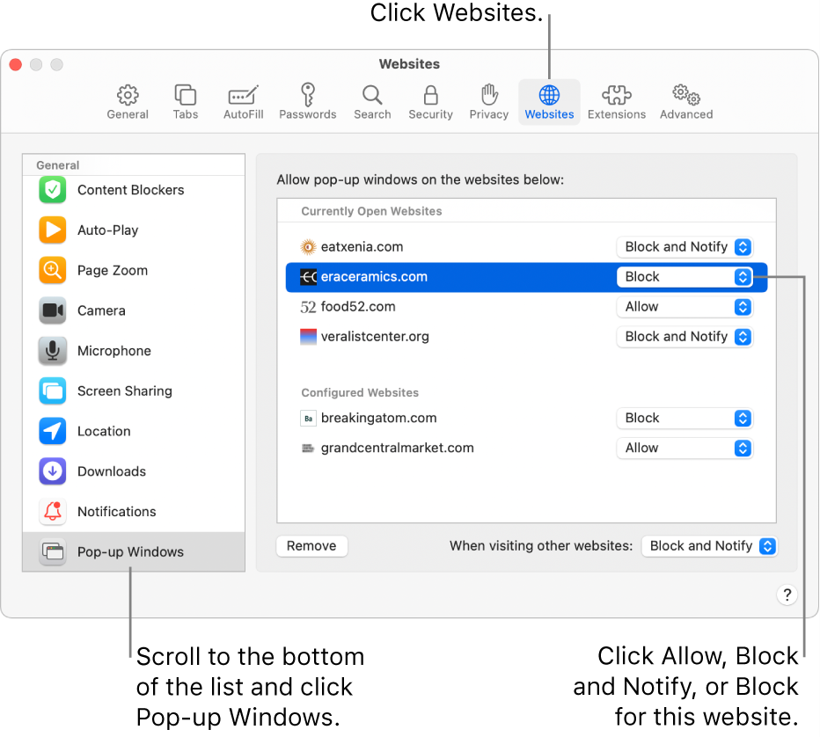Click the grandcentralmarket.com favicon

308,448
